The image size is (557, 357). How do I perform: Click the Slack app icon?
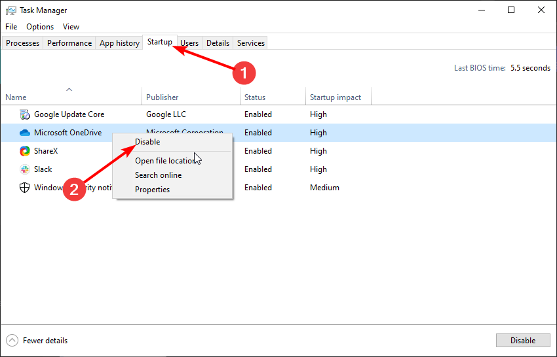[x=25, y=169]
